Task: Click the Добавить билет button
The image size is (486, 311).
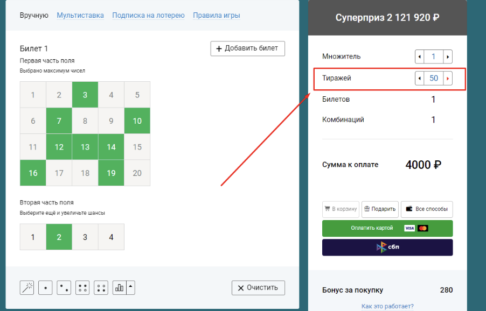Action: pos(247,48)
